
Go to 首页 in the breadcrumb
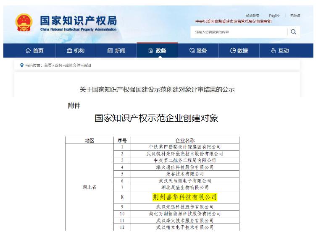[x=48, y=65]
